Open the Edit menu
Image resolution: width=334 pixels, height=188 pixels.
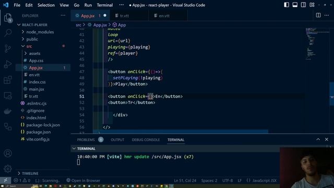tap(29, 5)
